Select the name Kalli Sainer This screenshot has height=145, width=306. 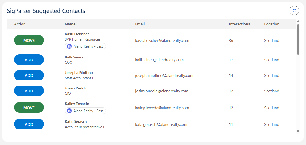pos(74,57)
